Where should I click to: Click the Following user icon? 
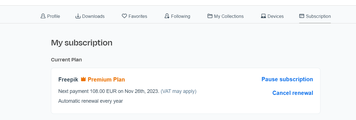[x=167, y=16]
